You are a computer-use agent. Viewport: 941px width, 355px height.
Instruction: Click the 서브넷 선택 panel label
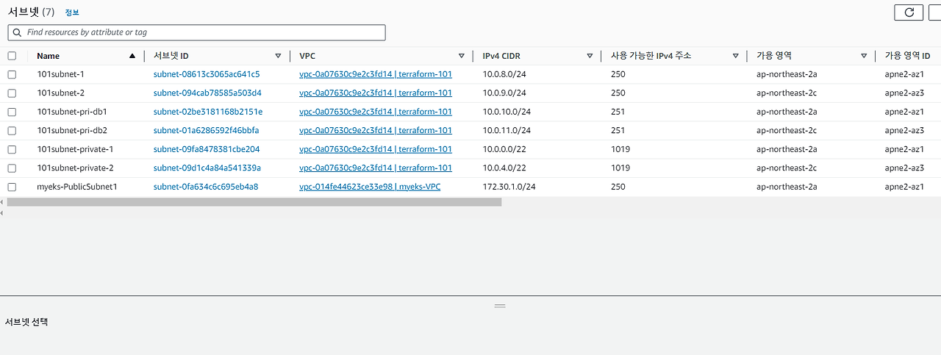26,322
